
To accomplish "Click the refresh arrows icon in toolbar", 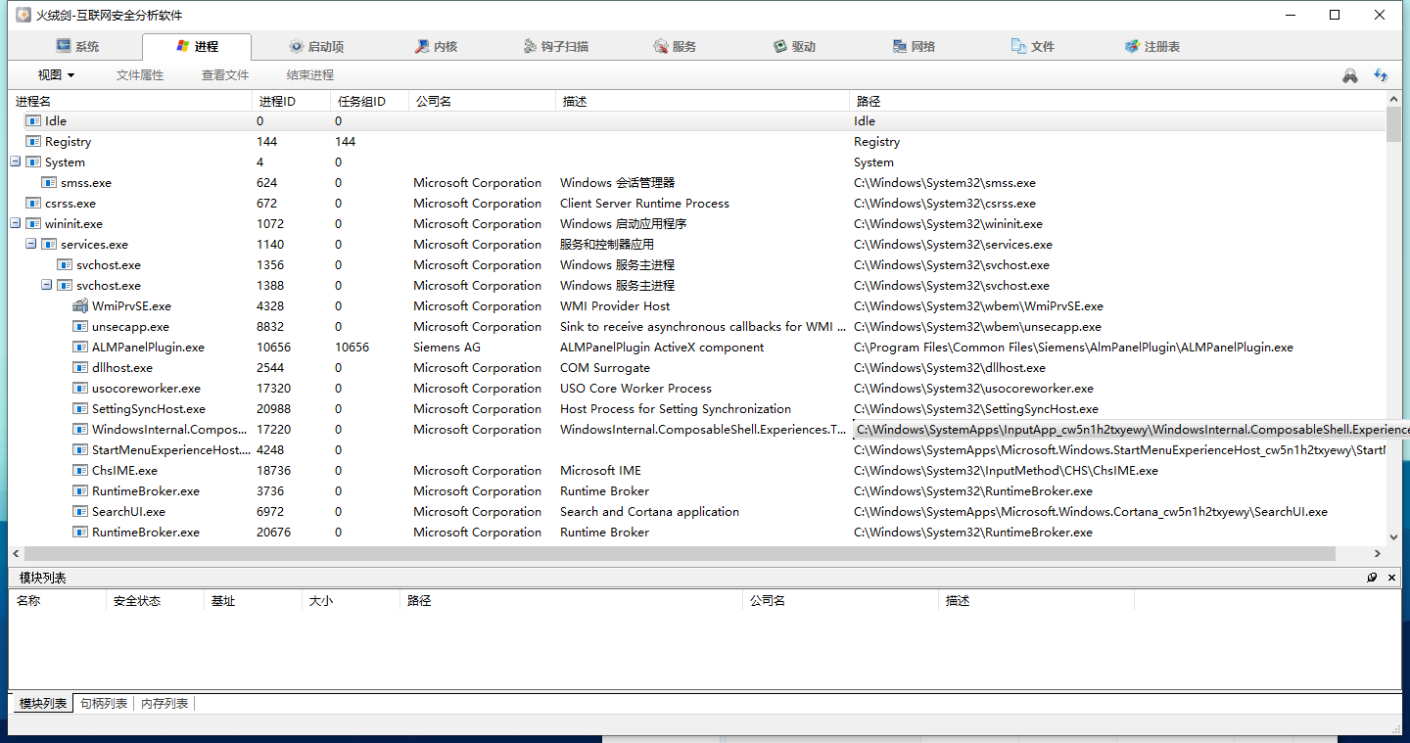I will click(x=1381, y=75).
